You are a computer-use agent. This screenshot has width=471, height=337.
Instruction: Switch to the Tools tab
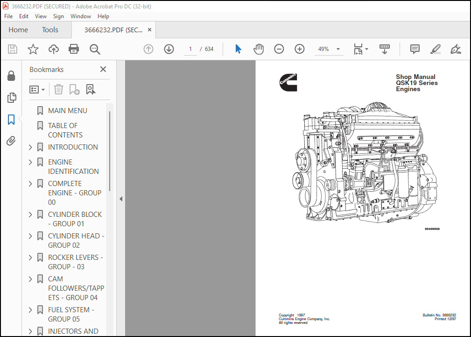pyautogui.click(x=50, y=30)
